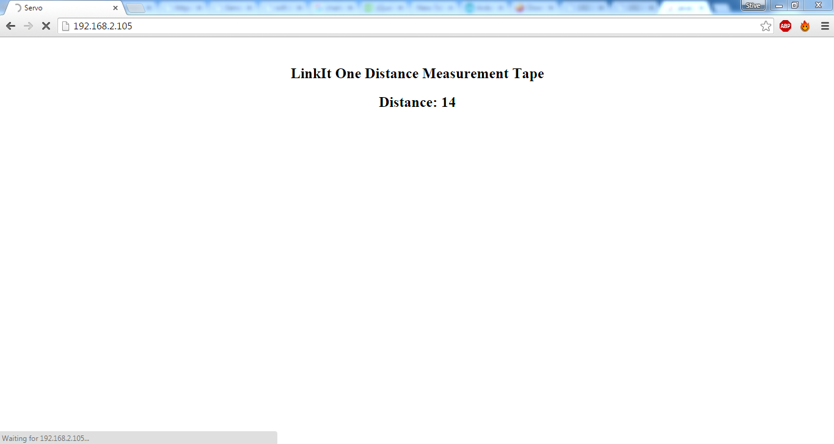The height and width of the screenshot is (444, 834).
Task: Click the address bar showing 192.168.2.105
Action: tap(415, 26)
